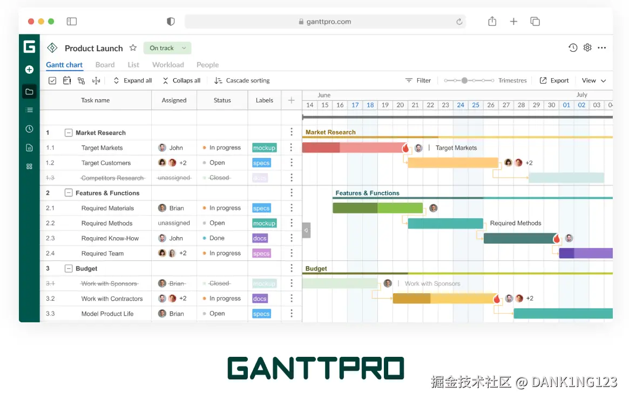Open the three-dot more menu top right

[x=601, y=47]
